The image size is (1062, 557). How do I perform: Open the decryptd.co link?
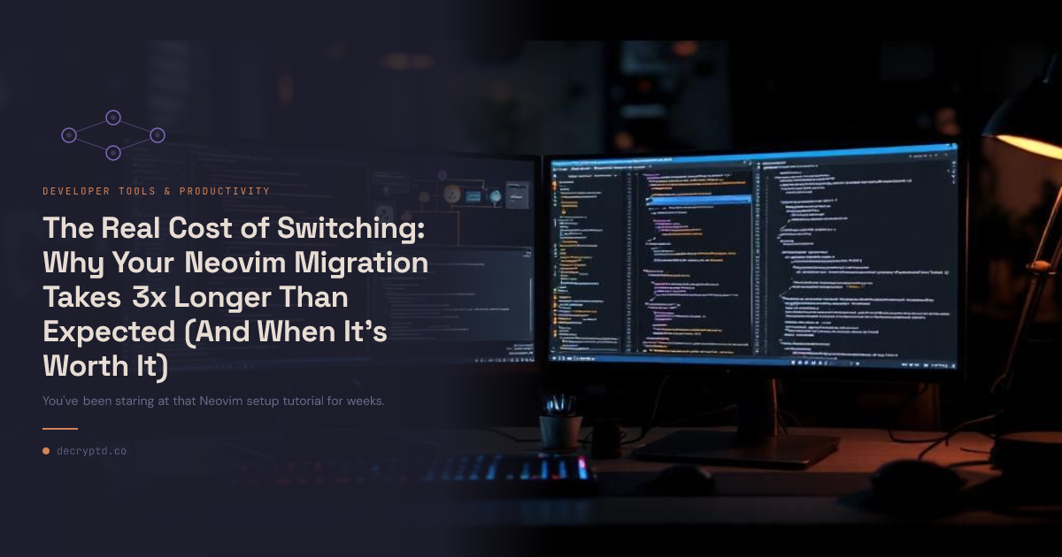(91, 451)
